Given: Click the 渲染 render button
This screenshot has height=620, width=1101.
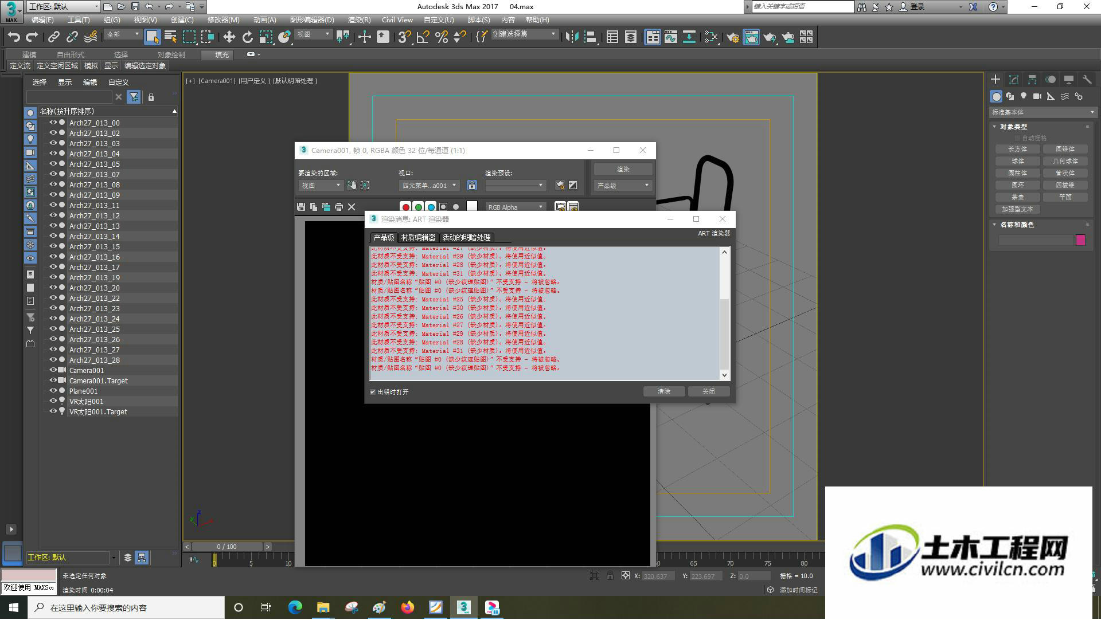Looking at the screenshot, I should (x=623, y=169).
